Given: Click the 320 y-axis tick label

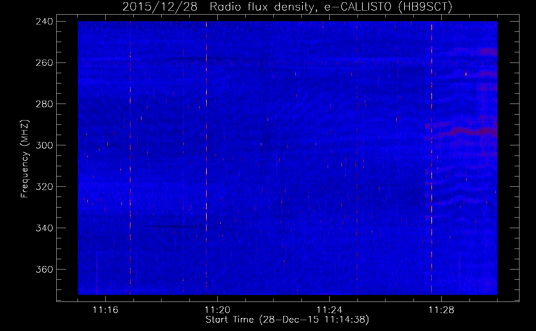Looking at the screenshot, I should 44,187.
